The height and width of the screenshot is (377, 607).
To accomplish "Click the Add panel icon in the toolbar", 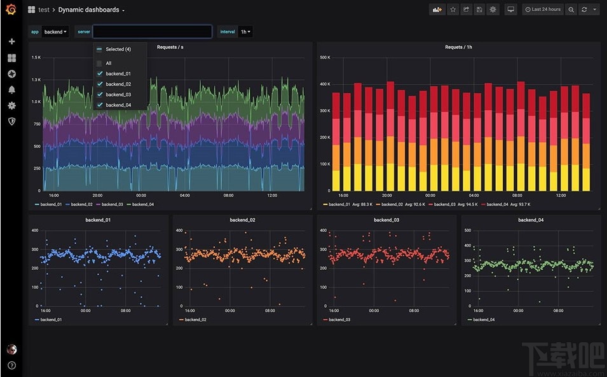I will coord(436,10).
